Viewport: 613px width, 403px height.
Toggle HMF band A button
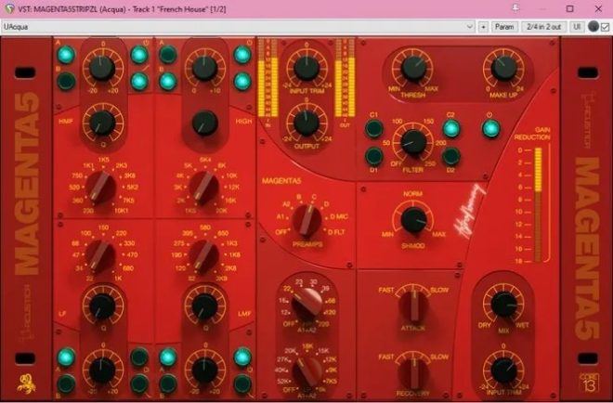[66, 55]
